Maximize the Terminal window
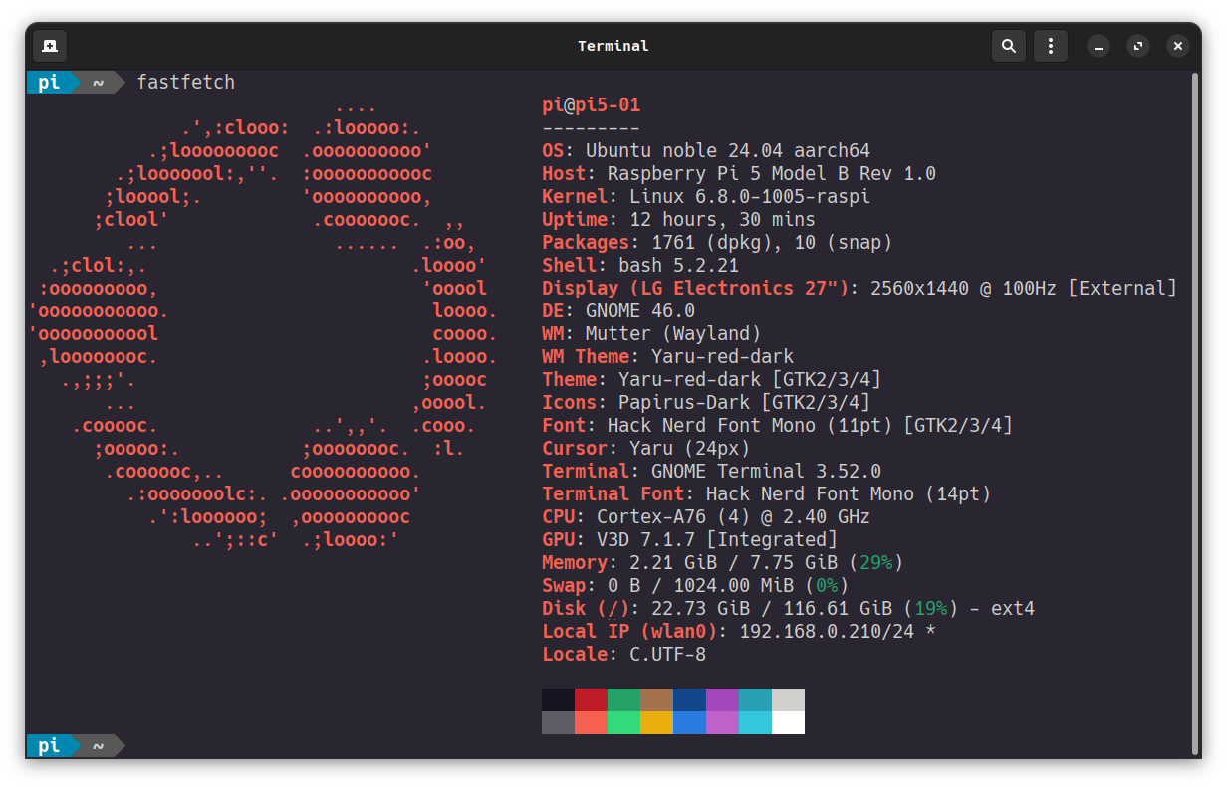Image resolution: width=1227 pixels, height=787 pixels. [1138, 46]
